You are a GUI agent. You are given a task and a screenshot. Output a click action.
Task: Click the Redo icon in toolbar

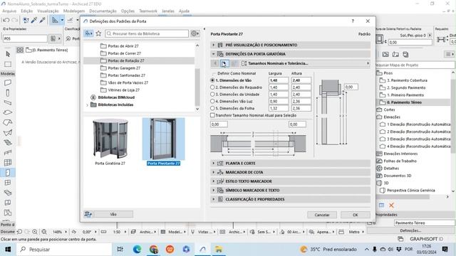pos(14,20)
